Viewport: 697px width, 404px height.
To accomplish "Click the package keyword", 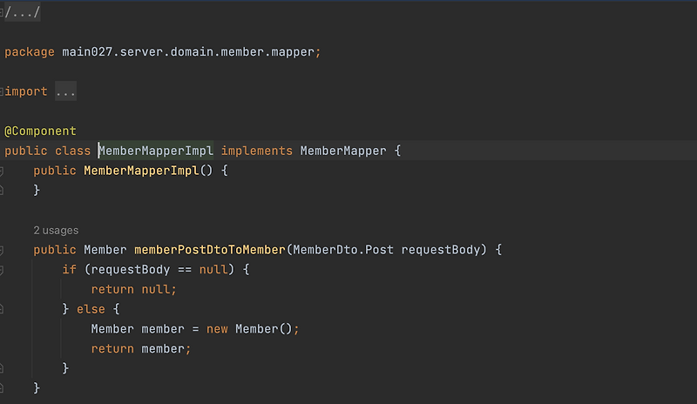I will point(30,52).
